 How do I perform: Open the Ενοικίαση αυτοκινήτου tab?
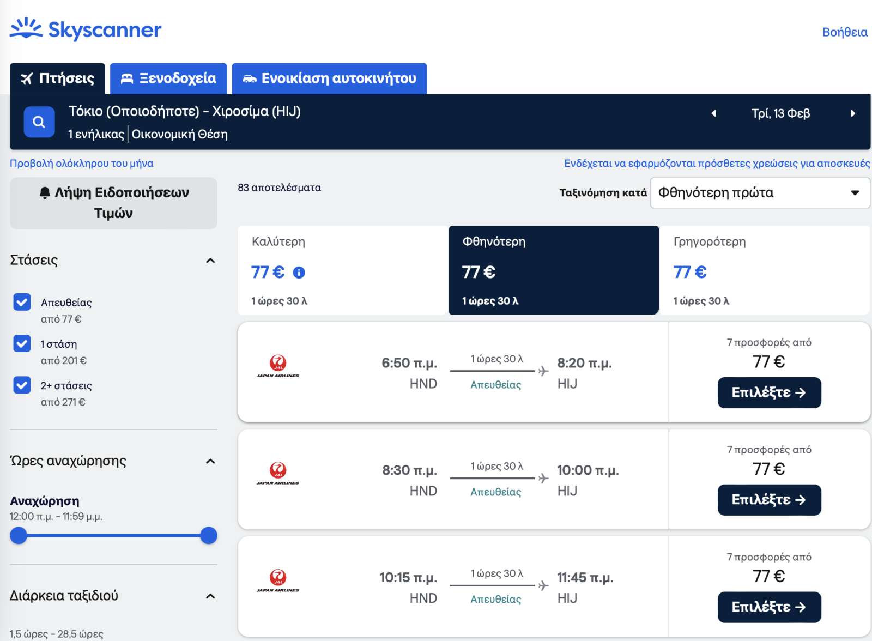point(329,78)
